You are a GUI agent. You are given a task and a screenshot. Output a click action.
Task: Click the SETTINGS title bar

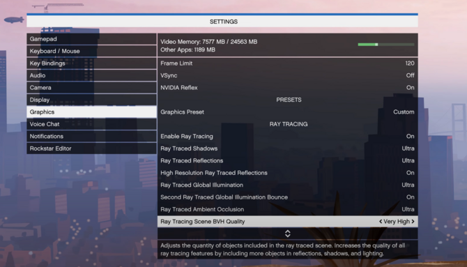click(222, 22)
